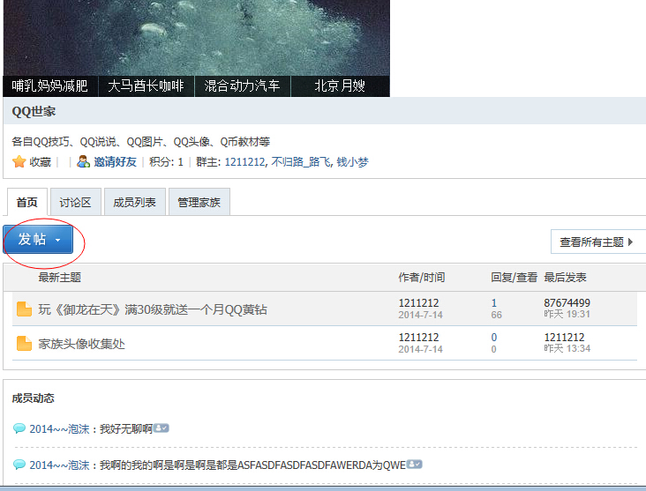Screen dimensions: 646x491
Task: Click last post time 昨天 13:34
Action: click(x=567, y=348)
